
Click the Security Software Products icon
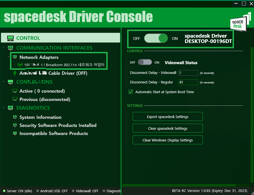pyautogui.click(x=15, y=125)
